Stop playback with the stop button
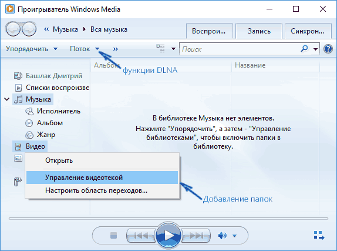The width and height of the screenshot is (337, 251). click(113, 235)
